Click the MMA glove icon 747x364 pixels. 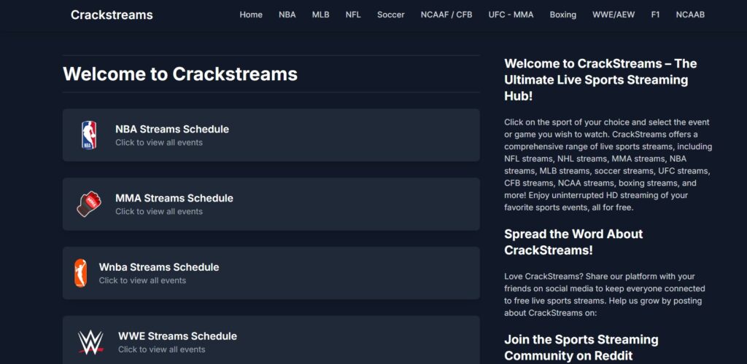(89, 204)
